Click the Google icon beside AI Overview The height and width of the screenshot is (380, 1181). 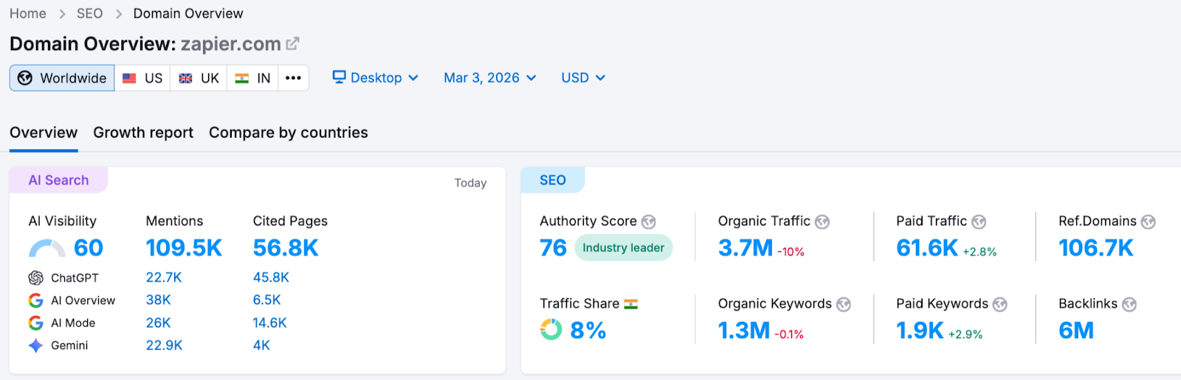pyautogui.click(x=35, y=300)
